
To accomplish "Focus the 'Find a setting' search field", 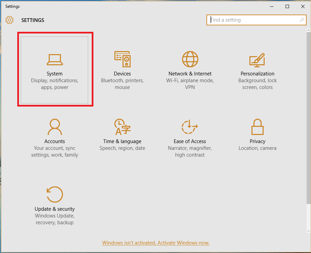I will [256, 20].
